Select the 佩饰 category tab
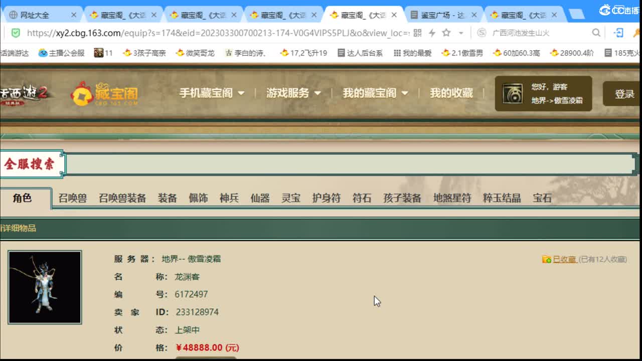This screenshot has height=361, width=642. click(x=198, y=198)
